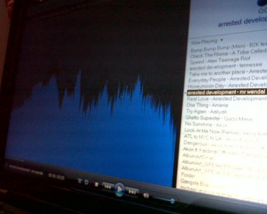Open the Now Playing dropdown arrow
Screen dimensions: 267x214
(x=222, y=40)
